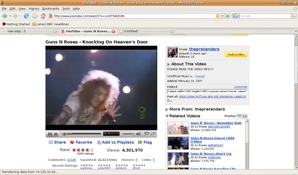Click the Forward navigation arrow
The image size is (298, 175).
click(15, 16)
